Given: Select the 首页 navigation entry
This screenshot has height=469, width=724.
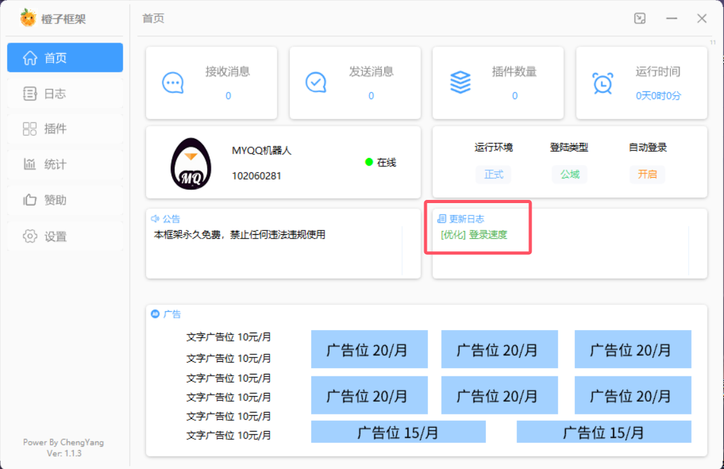Looking at the screenshot, I should [64, 57].
